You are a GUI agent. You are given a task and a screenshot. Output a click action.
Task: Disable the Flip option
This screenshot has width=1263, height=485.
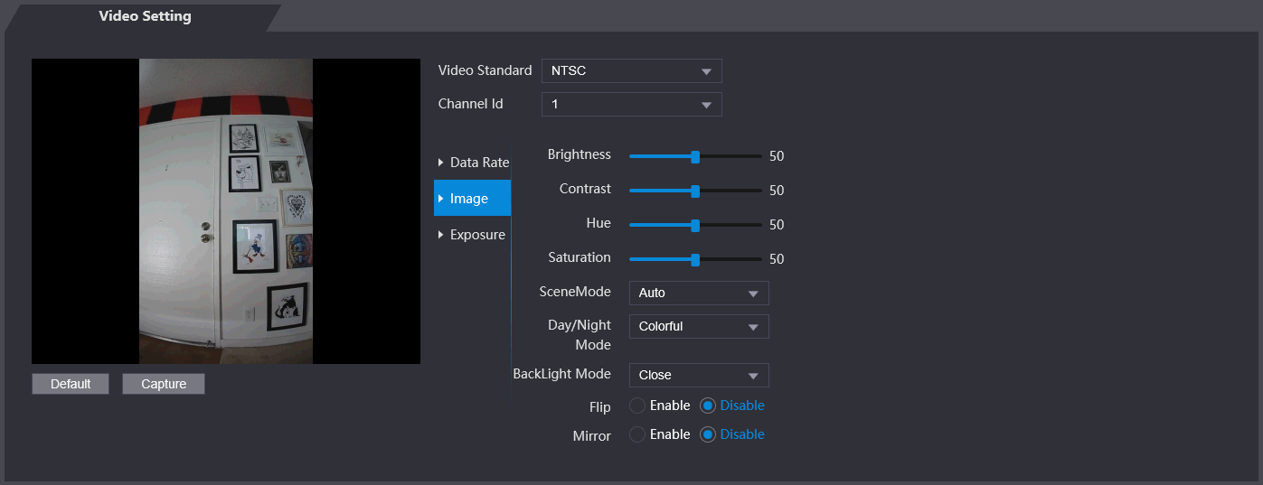[x=709, y=406]
